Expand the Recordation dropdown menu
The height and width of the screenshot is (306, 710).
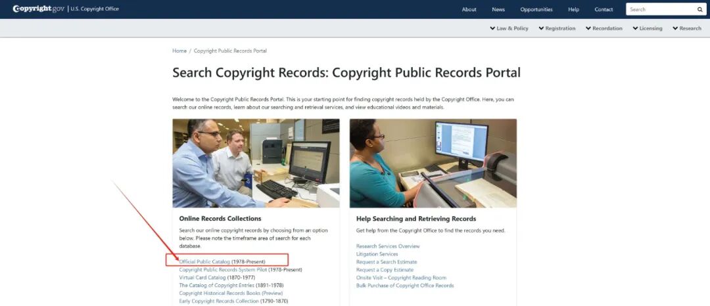pyautogui.click(x=604, y=28)
